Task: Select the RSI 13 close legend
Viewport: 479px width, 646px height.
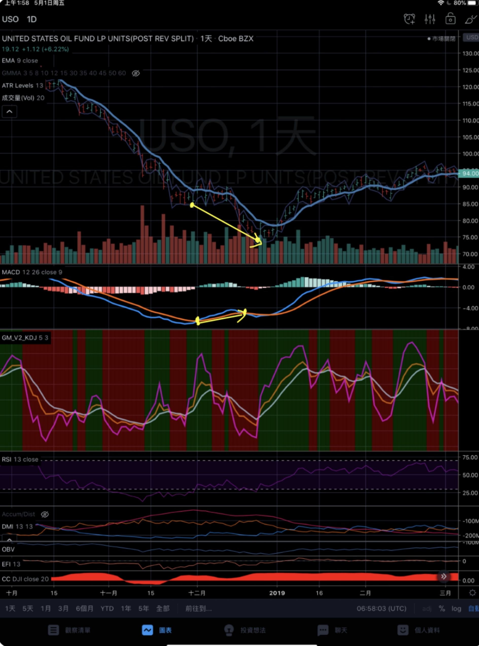Action: coord(20,459)
